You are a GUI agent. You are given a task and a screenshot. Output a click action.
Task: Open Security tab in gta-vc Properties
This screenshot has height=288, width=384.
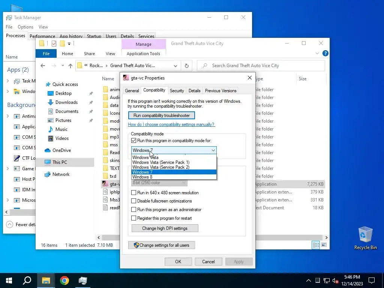(177, 91)
